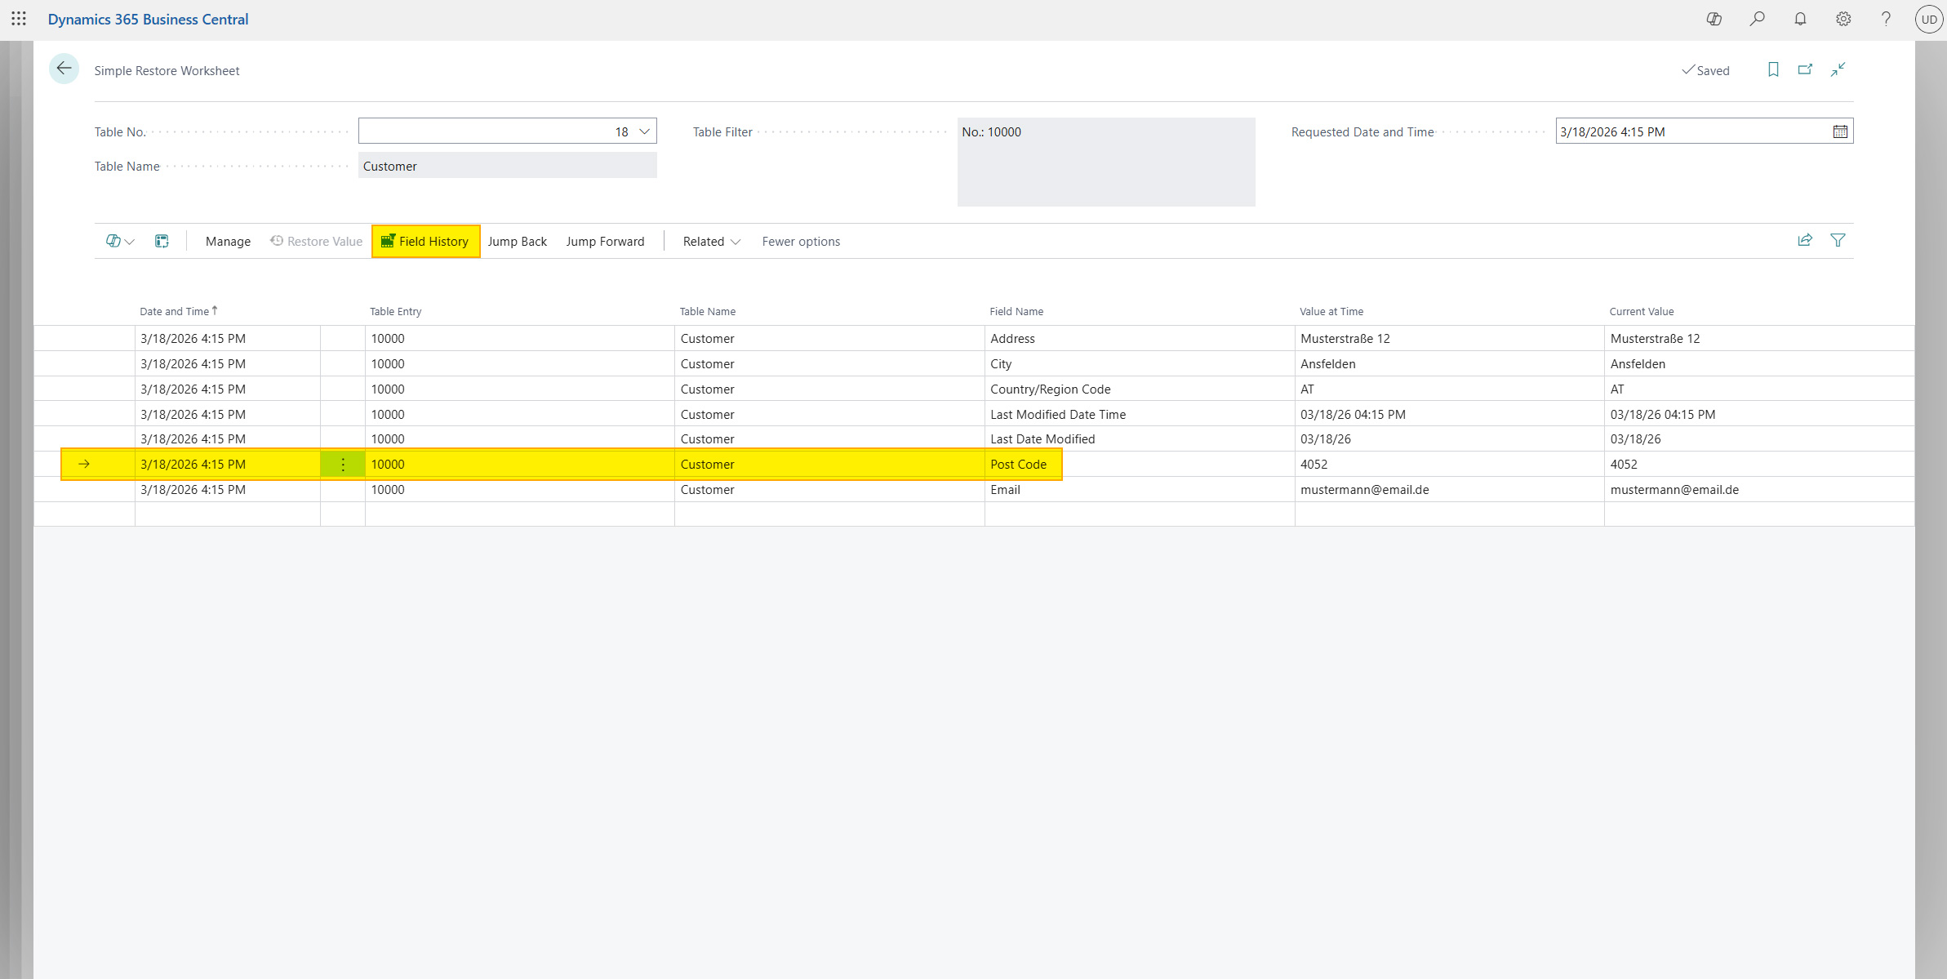This screenshot has height=979, width=1947.
Task: Expand the Table No. dropdown
Action: 644,131
